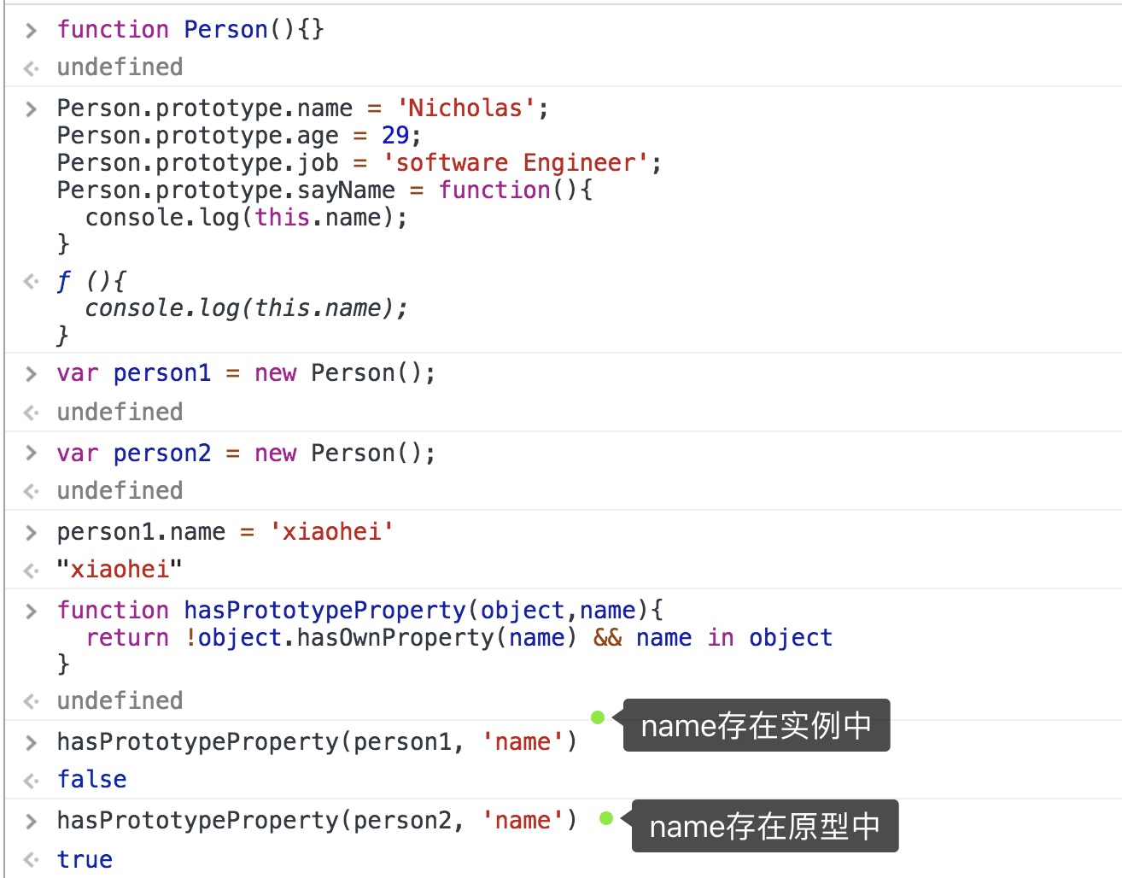Image resolution: width=1122 pixels, height=878 pixels.
Task: Click the 'name存在原型中' annotation label
Action: point(764,826)
